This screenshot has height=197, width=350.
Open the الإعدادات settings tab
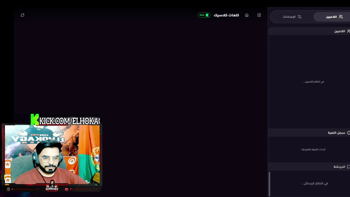point(292,17)
